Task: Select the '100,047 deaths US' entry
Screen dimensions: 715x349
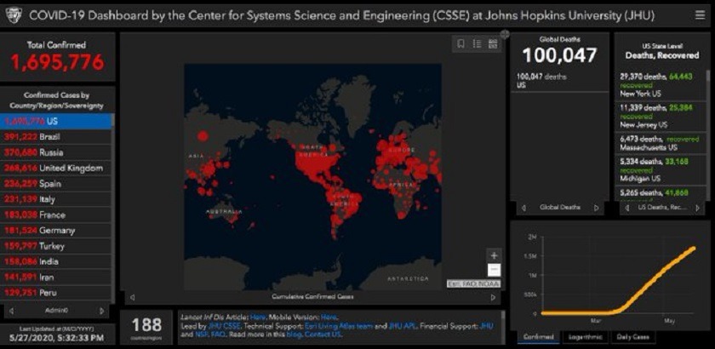Action: (x=559, y=81)
